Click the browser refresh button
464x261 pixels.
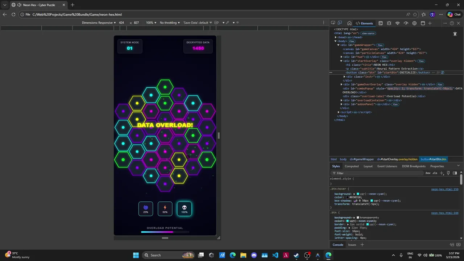(x=13, y=14)
